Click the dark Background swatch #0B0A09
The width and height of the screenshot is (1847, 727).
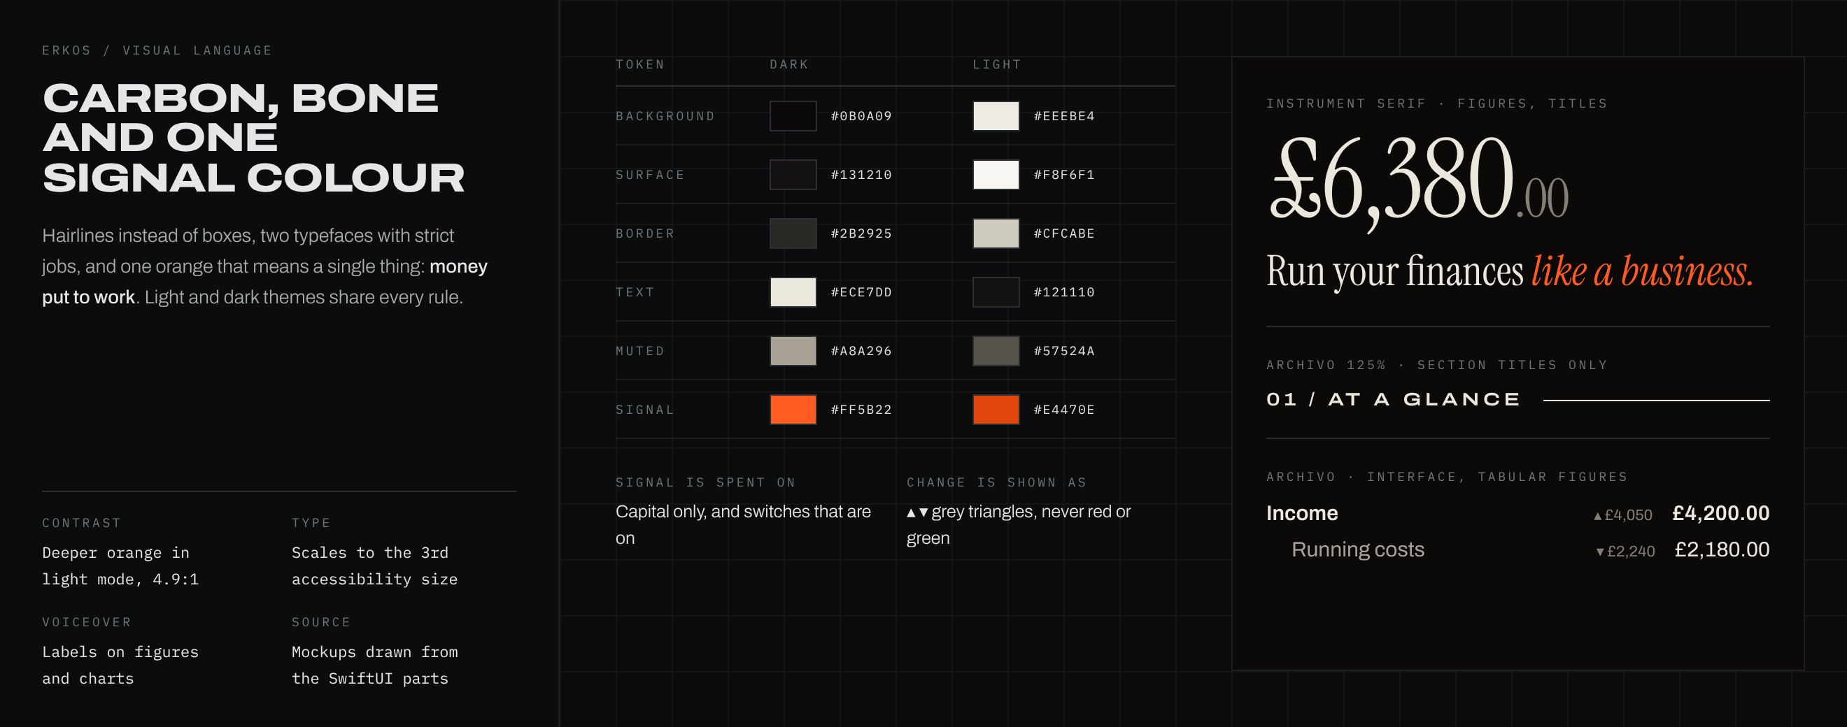tap(793, 116)
